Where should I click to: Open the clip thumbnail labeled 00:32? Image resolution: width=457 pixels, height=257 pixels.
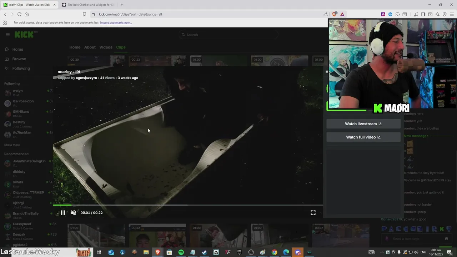coord(157,236)
